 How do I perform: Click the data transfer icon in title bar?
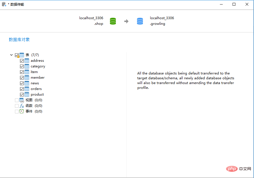pyautogui.click(x=4, y=4)
